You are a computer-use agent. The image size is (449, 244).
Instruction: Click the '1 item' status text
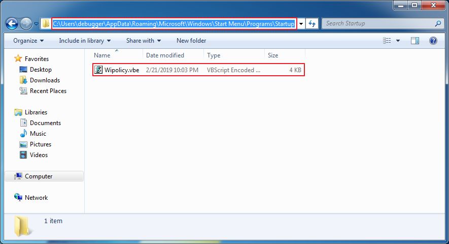53,221
